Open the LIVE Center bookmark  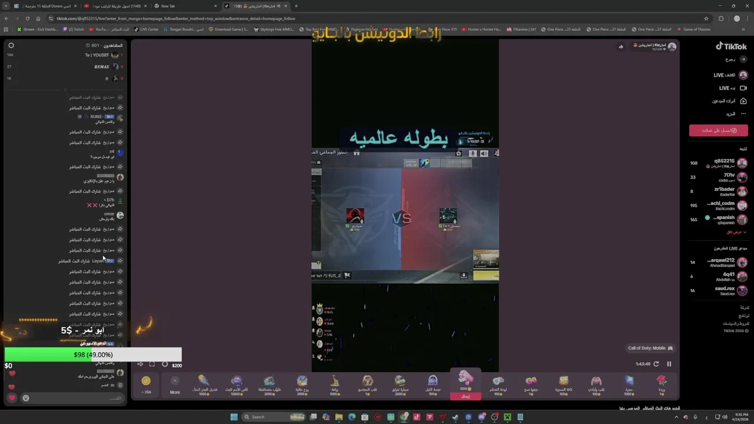(x=146, y=29)
